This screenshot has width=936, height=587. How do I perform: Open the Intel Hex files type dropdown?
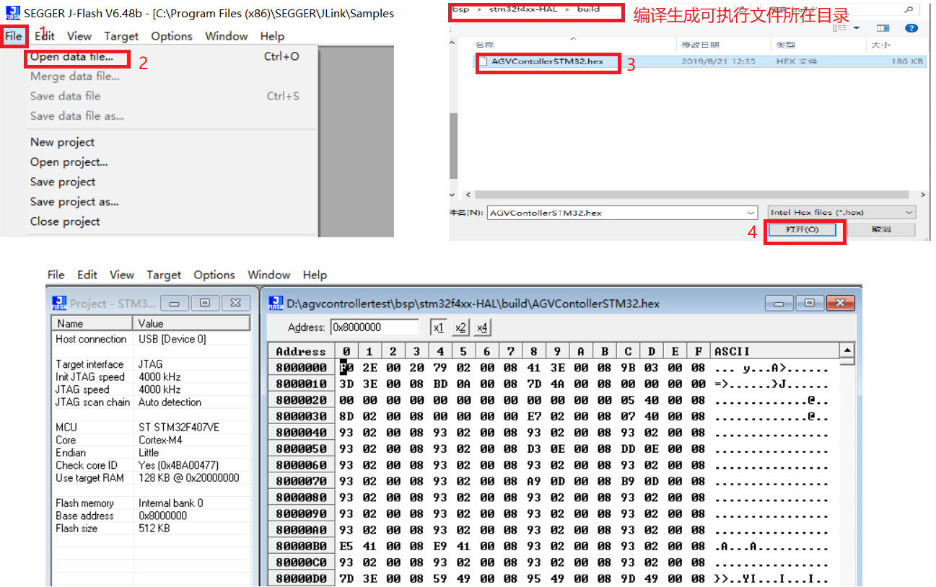[x=909, y=213]
